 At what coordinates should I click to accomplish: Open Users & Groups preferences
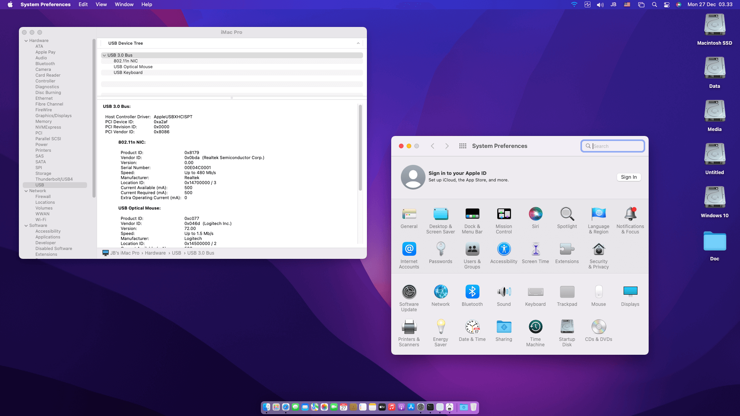pyautogui.click(x=472, y=255)
